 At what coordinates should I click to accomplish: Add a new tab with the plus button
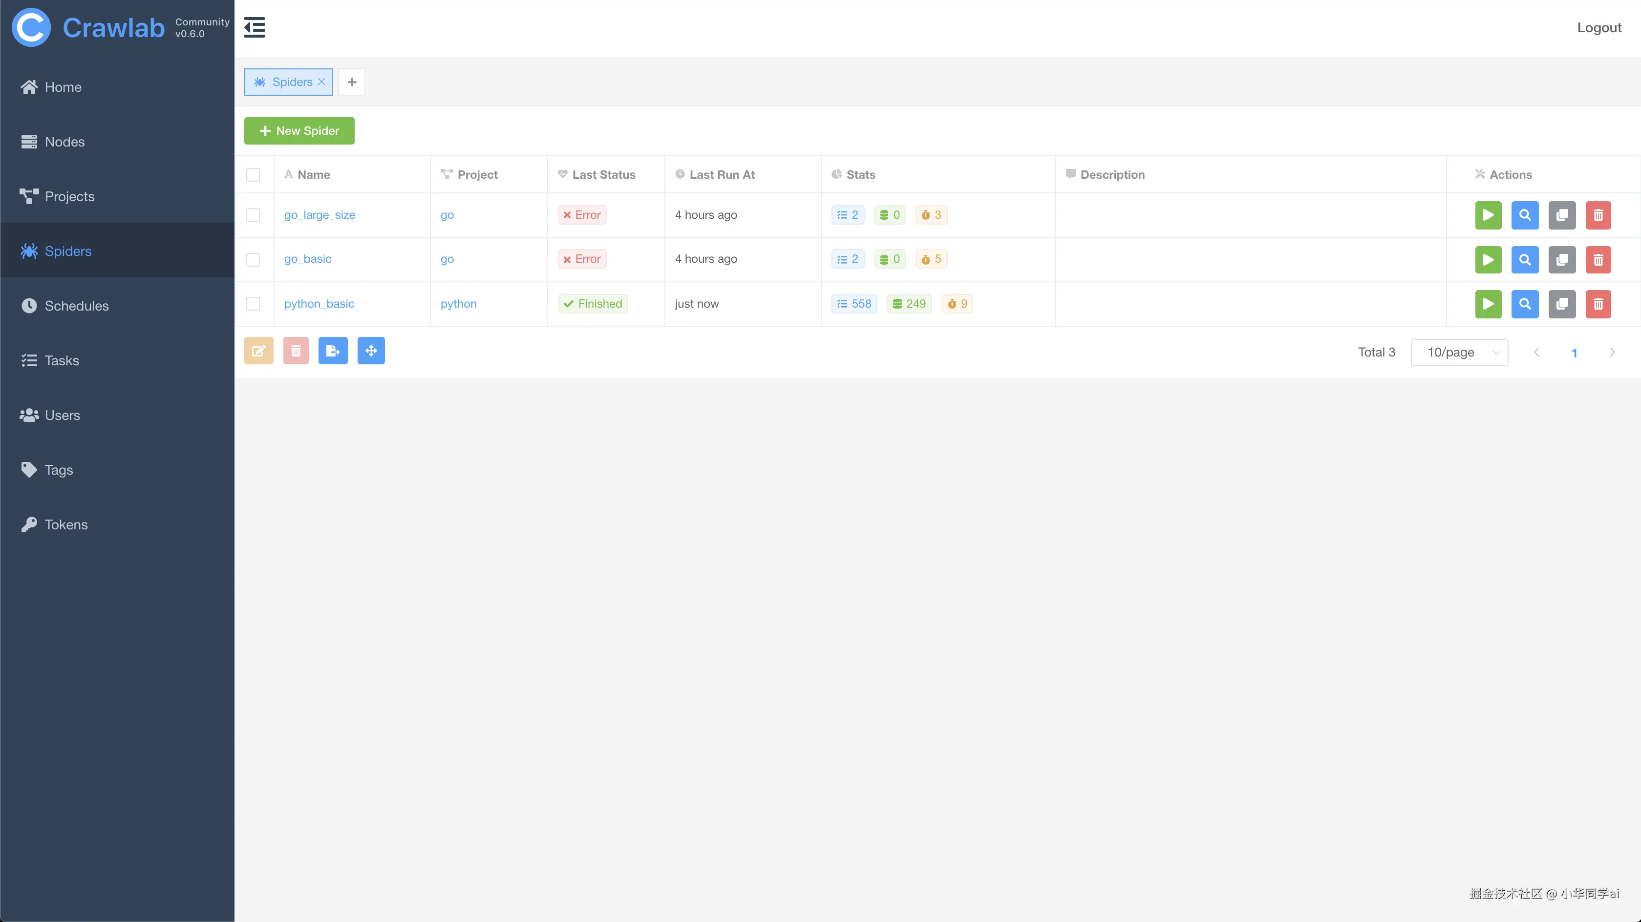coord(352,82)
